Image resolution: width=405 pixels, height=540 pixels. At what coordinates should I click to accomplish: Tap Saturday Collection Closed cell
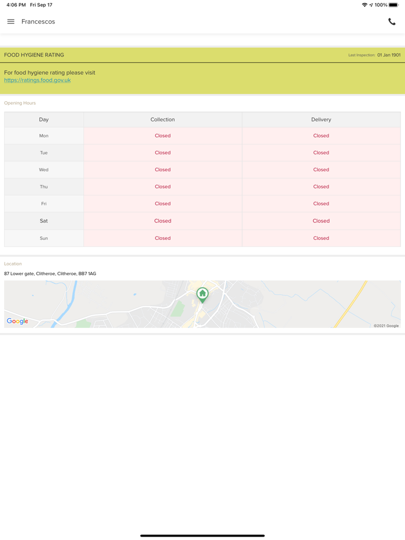coord(163,221)
